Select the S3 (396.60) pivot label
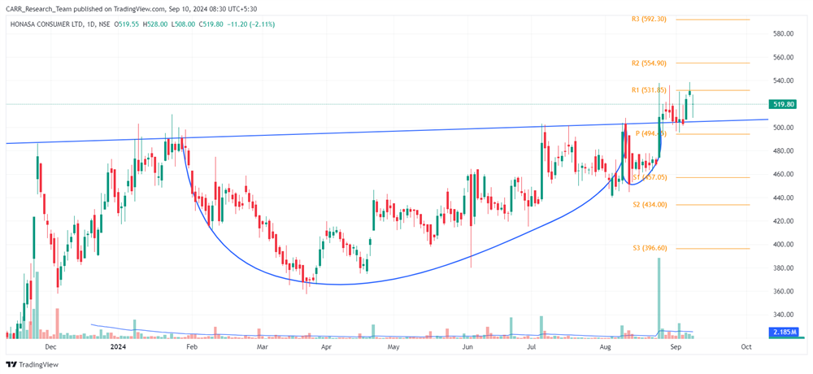This screenshot has width=813, height=374. [649, 248]
